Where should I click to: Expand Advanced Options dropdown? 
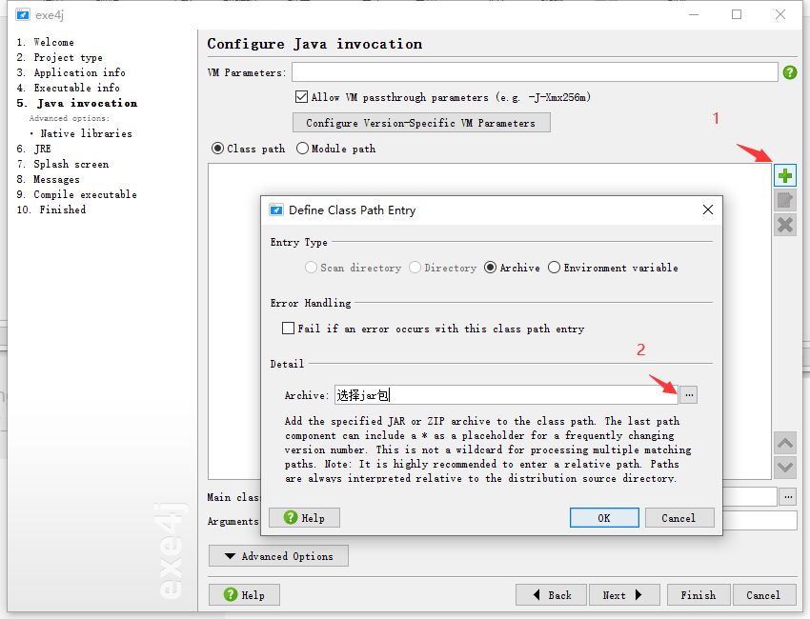click(x=278, y=556)
